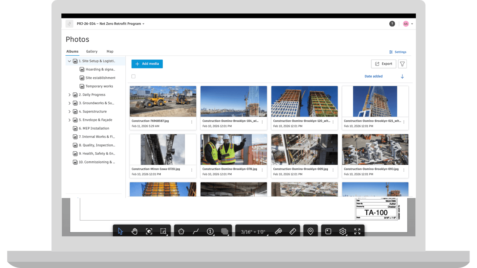Screen dimensions: 477x268
Task: Switch to the Map tab
Action: [110, 52]
